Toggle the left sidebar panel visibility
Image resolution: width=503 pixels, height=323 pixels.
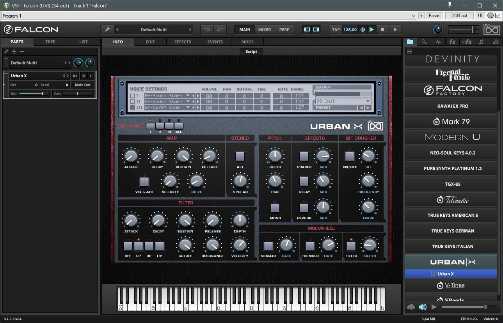click(x=307, y=30)
